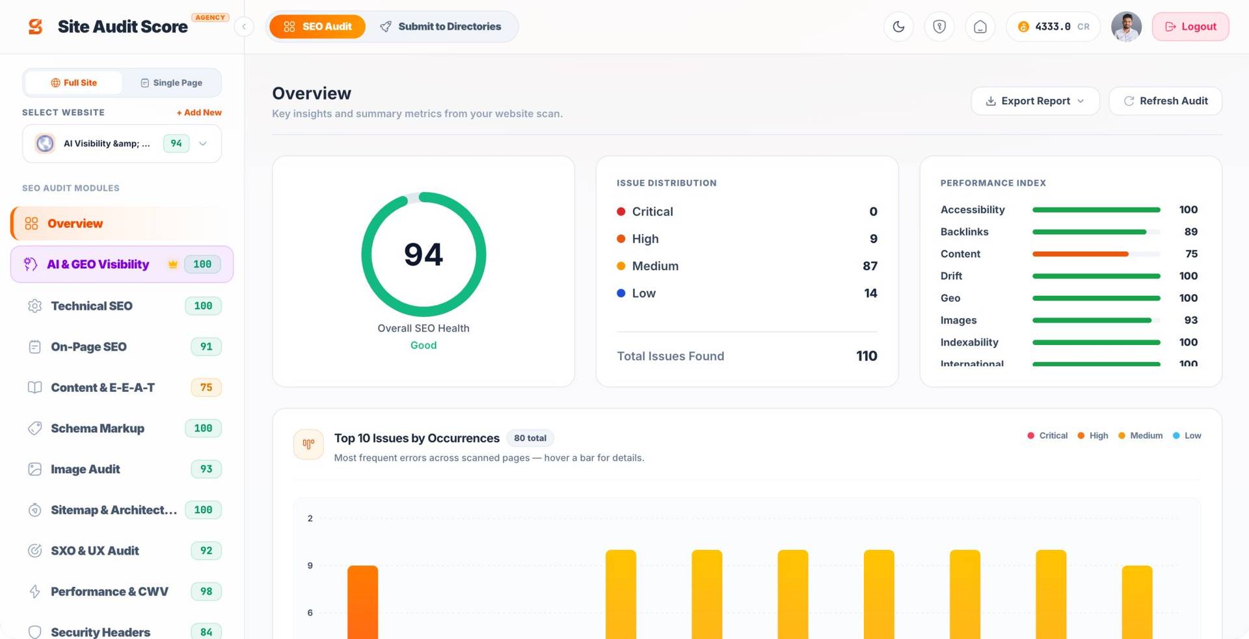The height and width of the screenshot is (639, 1249).
Task: Click the Critical issues row
Action: (747, 211)
